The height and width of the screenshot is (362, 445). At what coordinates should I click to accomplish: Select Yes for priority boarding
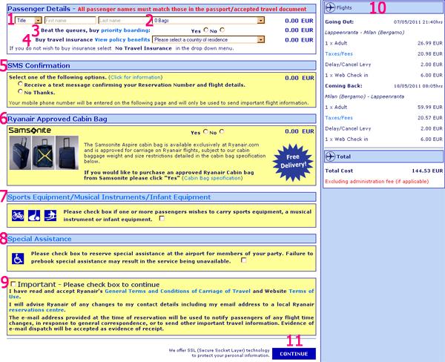[205, 30]
